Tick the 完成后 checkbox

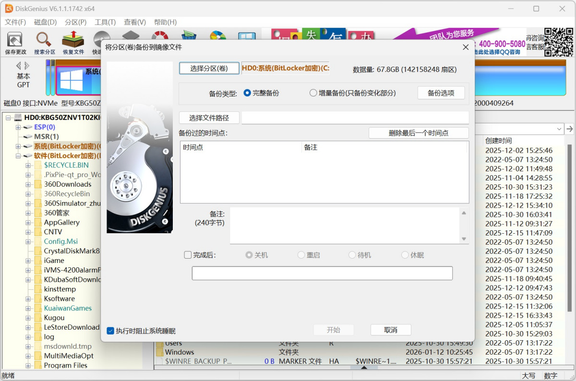coord(188,255)
